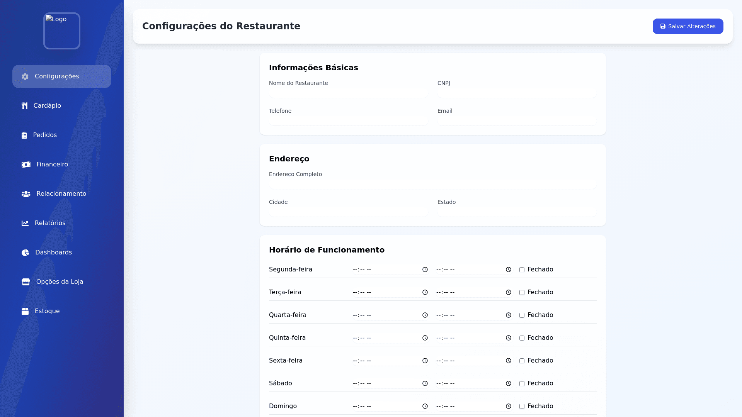Mark Sábado as Fechado

point(522,383)
